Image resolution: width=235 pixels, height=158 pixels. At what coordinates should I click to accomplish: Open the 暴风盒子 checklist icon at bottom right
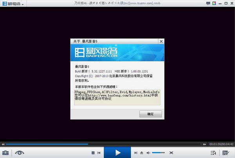pos(226,153)
